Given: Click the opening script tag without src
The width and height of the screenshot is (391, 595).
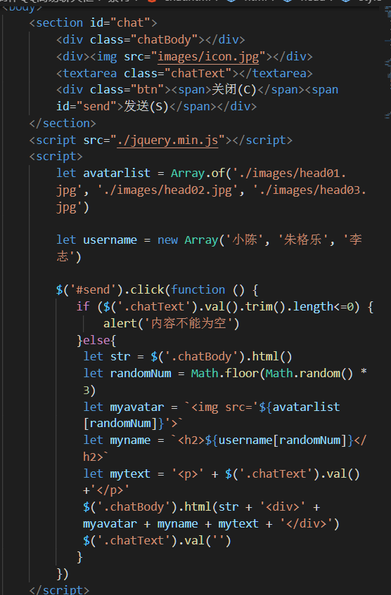Looking at the screenshot, I should point(56,157).
